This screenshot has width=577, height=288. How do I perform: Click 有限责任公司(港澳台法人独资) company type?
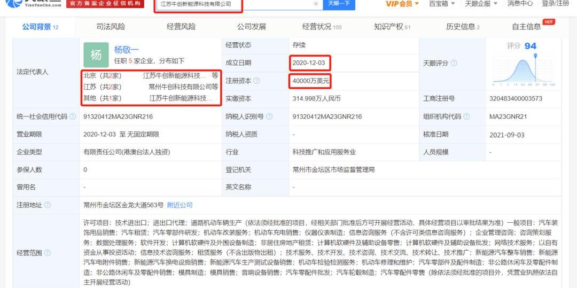click(x=127, y=152)
